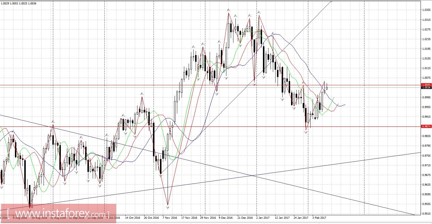Click the 1.0155 price axis label
Viewport: 432px width, 224px height.
coord(426,59)
